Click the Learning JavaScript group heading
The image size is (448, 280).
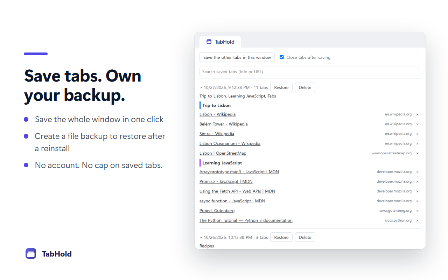coord(222,163)
